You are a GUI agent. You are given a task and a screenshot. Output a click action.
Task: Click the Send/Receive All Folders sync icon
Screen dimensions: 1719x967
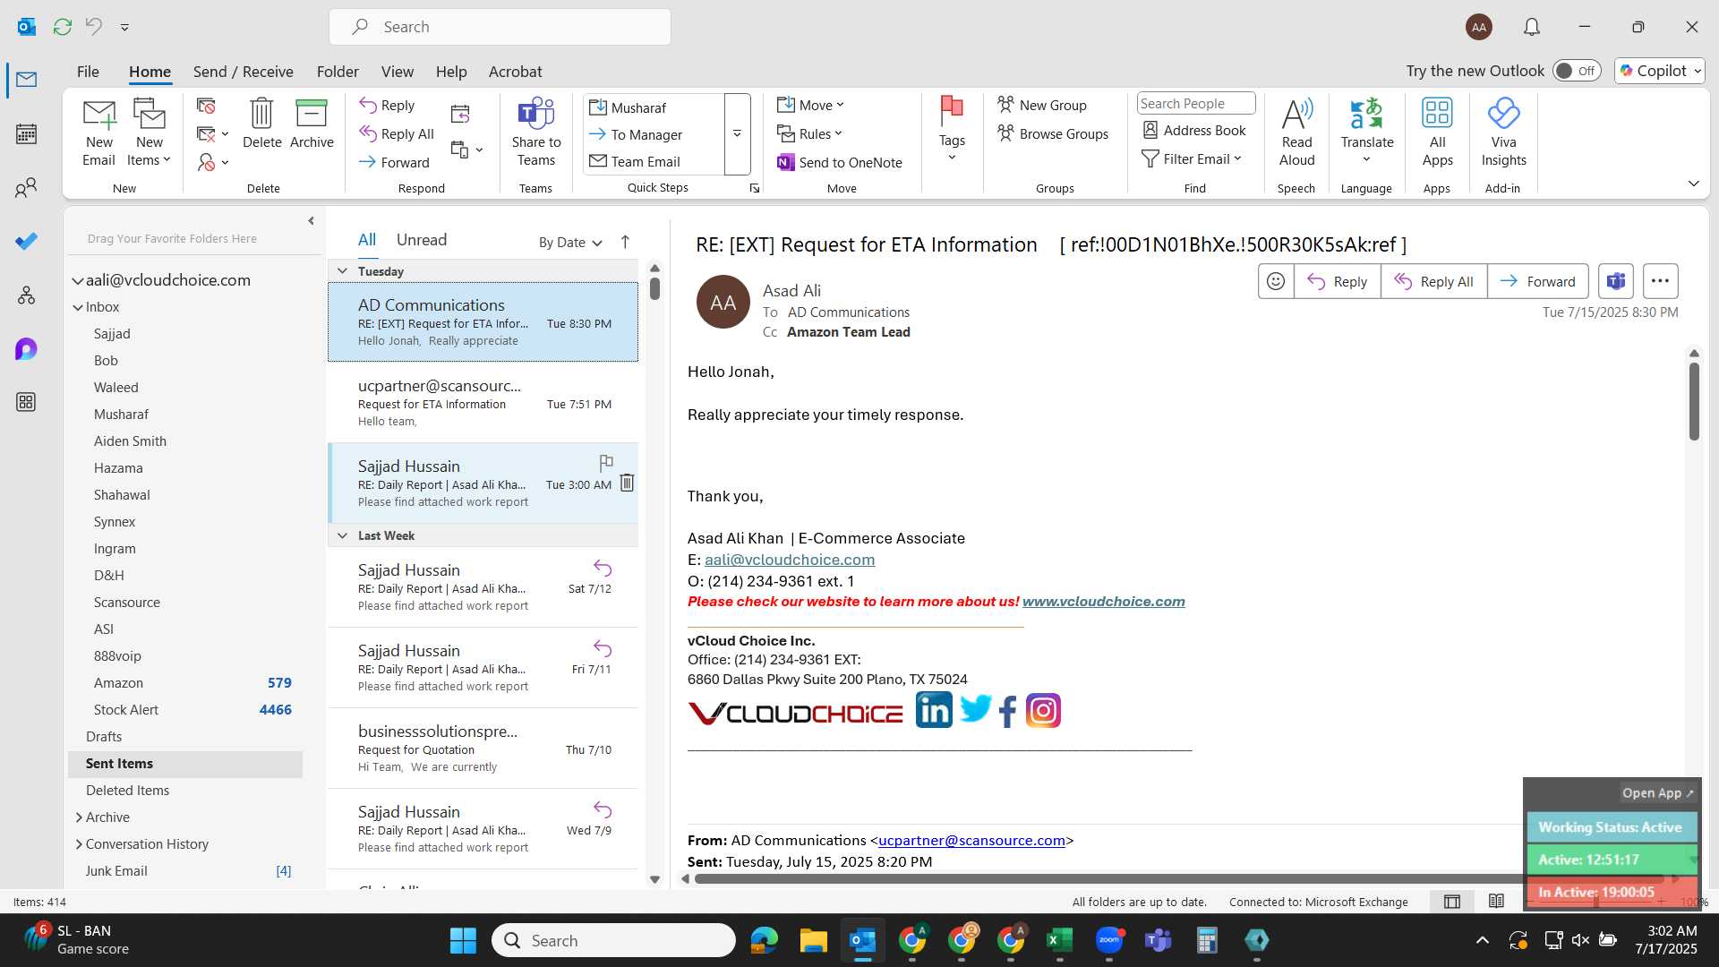point(62,27)
